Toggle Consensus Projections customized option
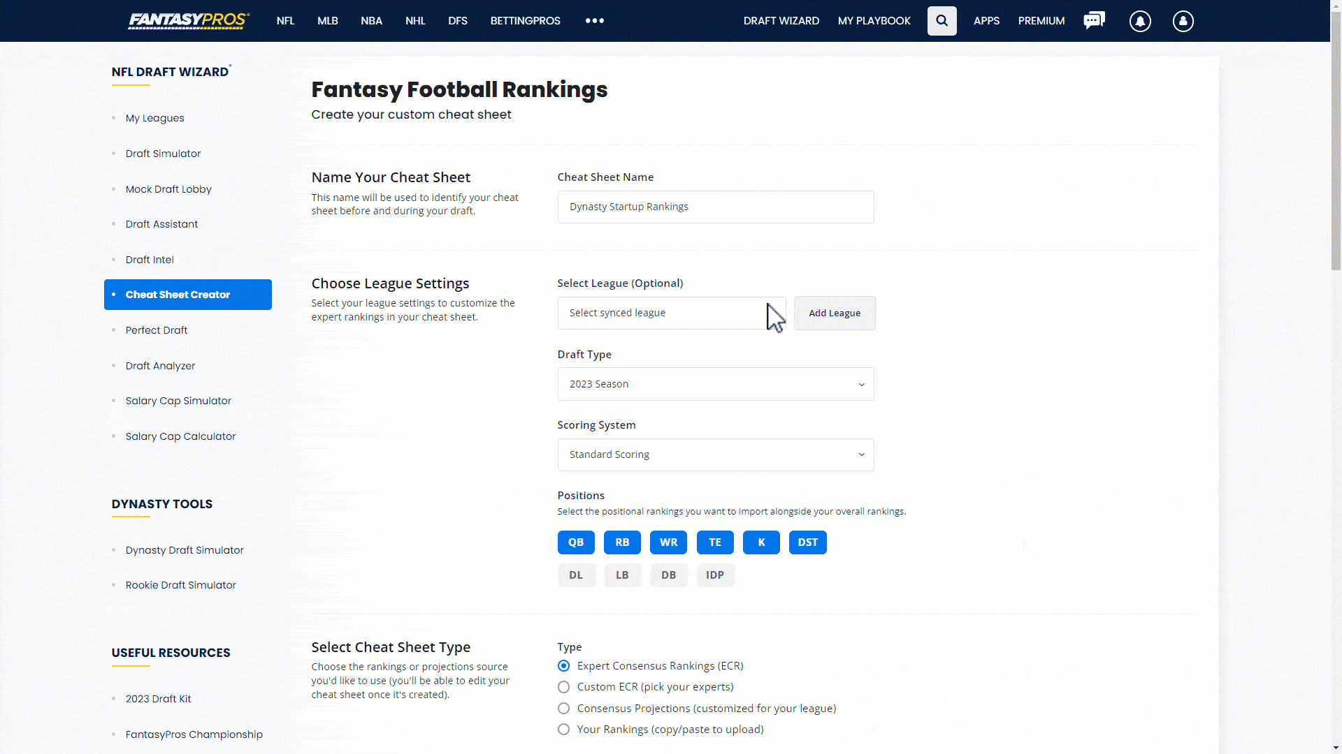The image size is (1342, 754). coord(564,708)
